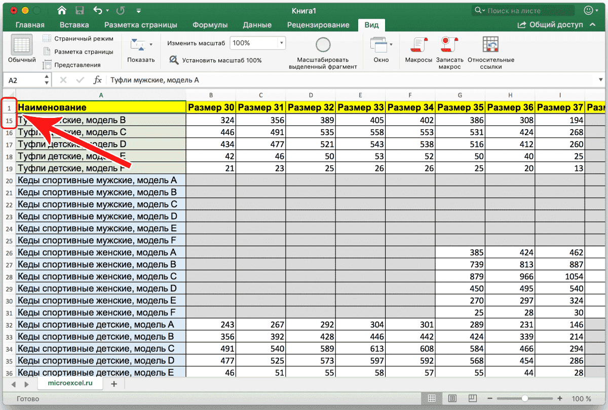
Task: Open the insert function fx button
Action: 97,80
